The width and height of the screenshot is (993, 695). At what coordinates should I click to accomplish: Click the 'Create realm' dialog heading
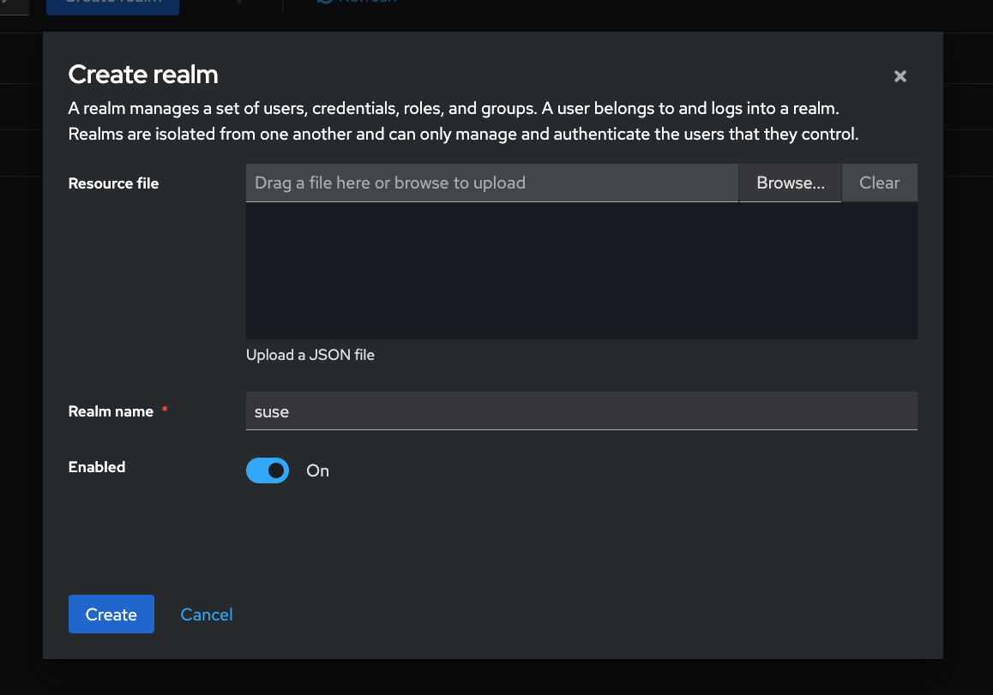pos(143,75)
